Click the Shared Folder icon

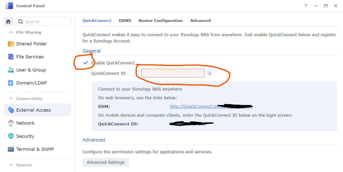[11, 44]
